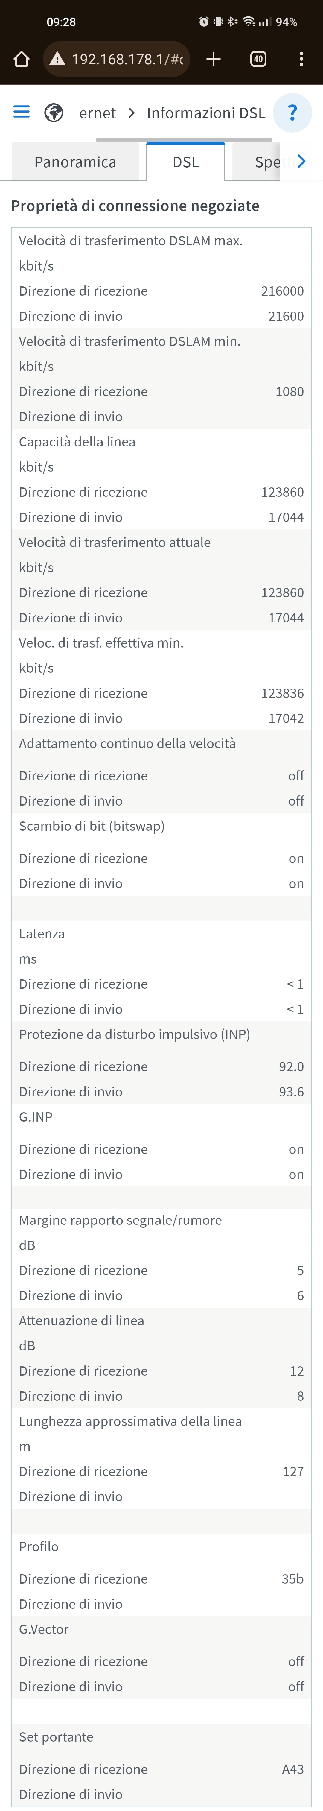The height and width of the screenshot is (1811, 323).
Task: Tap the battery percentage indicator
Action: [x=287, y=22]
